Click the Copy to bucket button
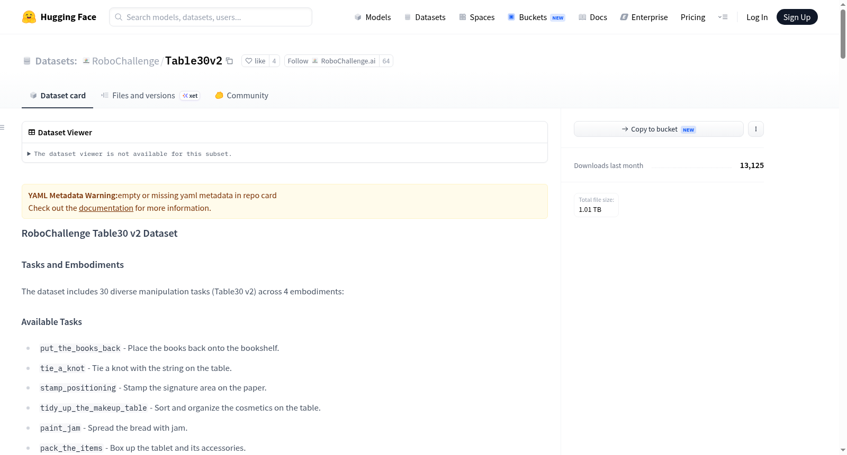Image resolution: width=847 pixels, height=455 pixels. pos(659,129)
